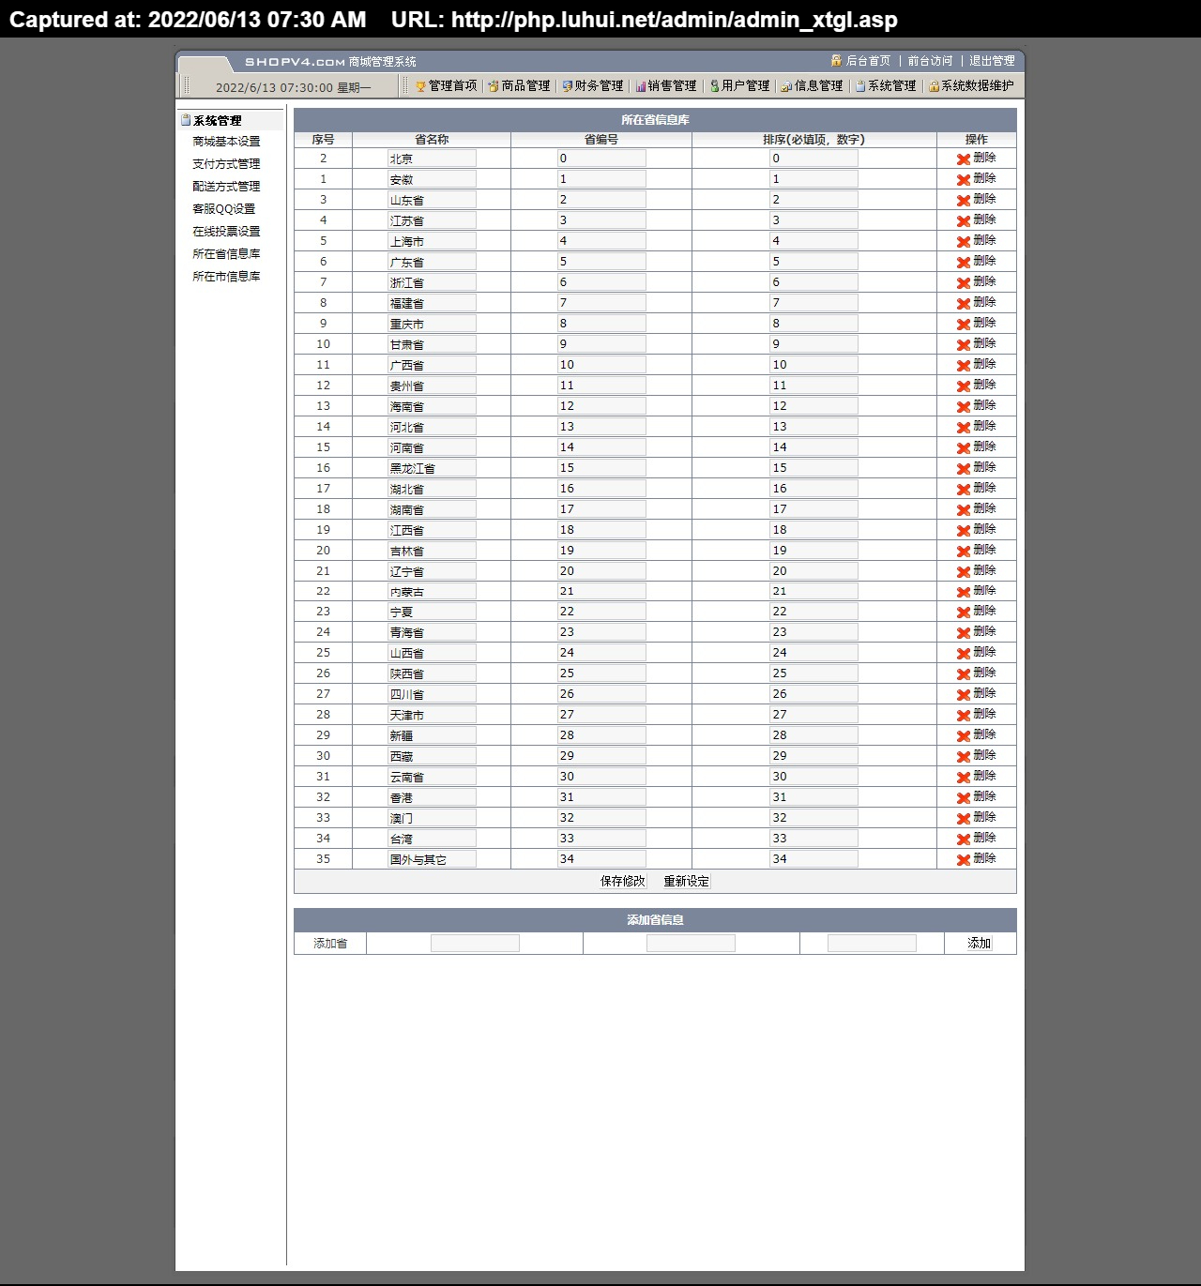1201x1286 pixels.
Task: Delete the 河南省 row
Action: (976, 447)
